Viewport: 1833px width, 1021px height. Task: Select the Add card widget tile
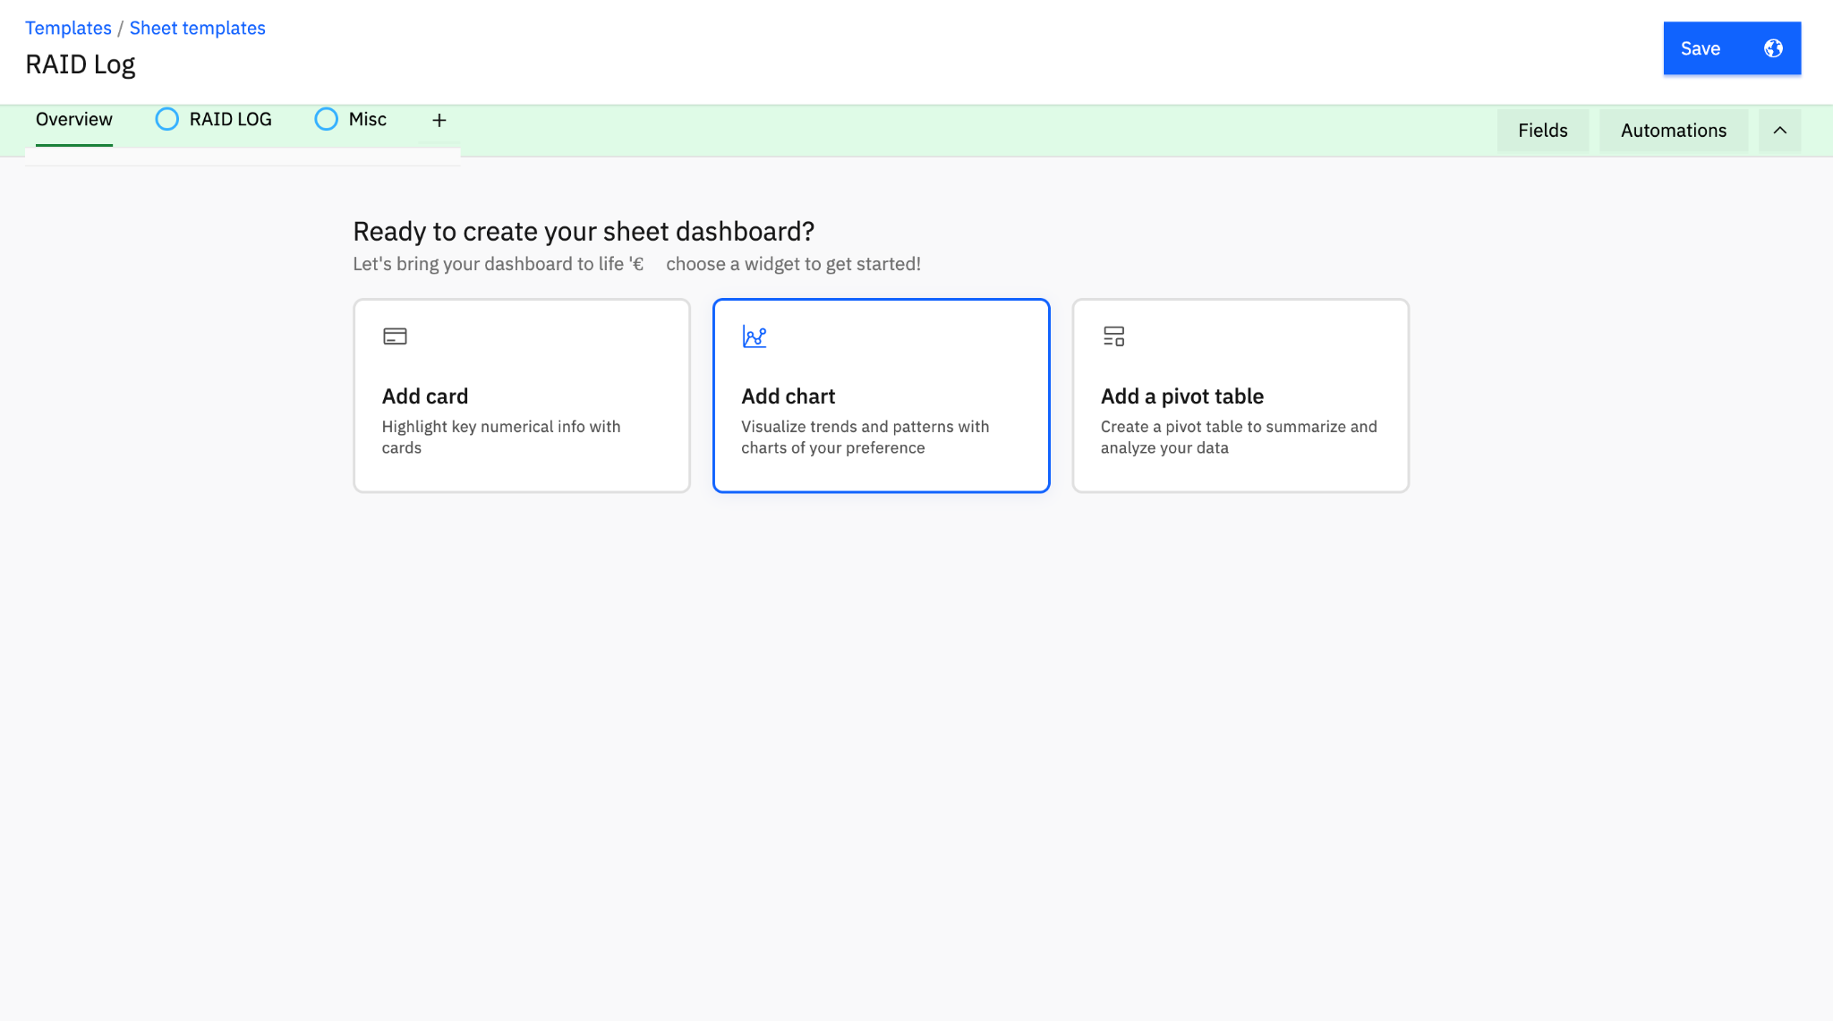pyautogui.click(x=521, y=396)
